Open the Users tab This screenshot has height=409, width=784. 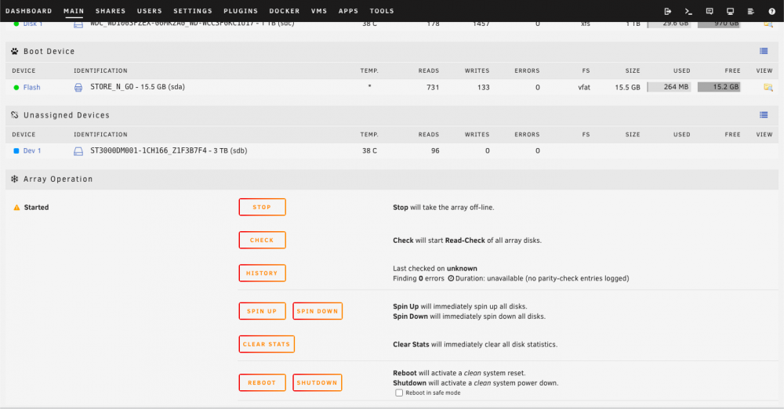pos(150,11)
